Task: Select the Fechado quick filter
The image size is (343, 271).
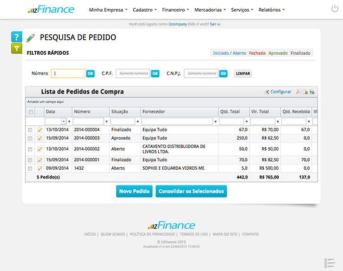Action: [x=257, y=53]
